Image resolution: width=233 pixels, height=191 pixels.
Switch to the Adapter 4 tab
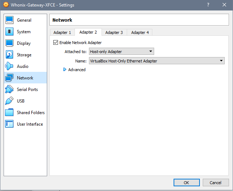point(140,32)
